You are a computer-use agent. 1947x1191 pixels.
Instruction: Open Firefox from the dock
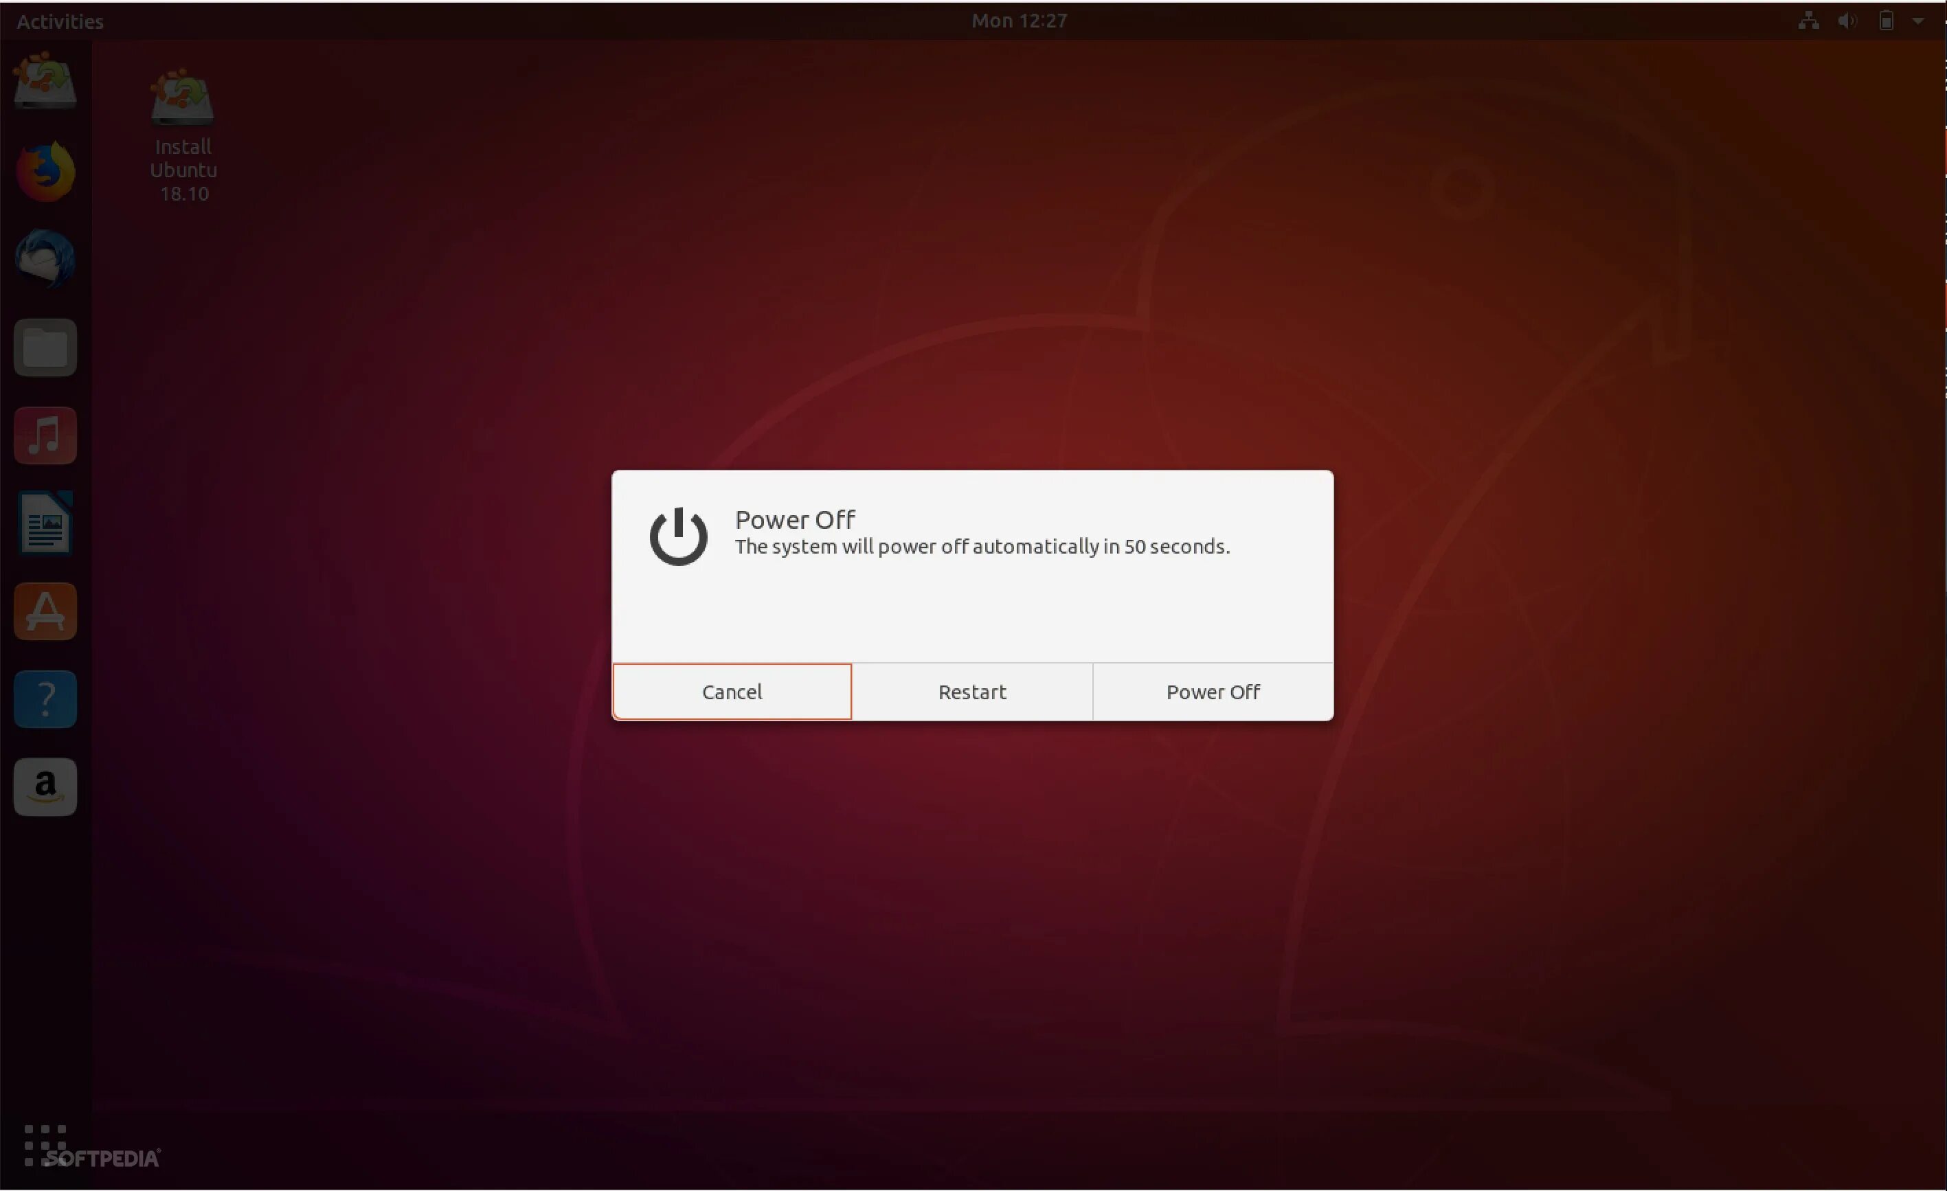[x=45, y=172]
